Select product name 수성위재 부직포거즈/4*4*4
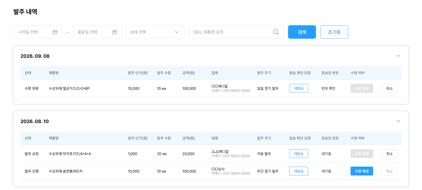422x190 pixels. [x=70, y=154]
